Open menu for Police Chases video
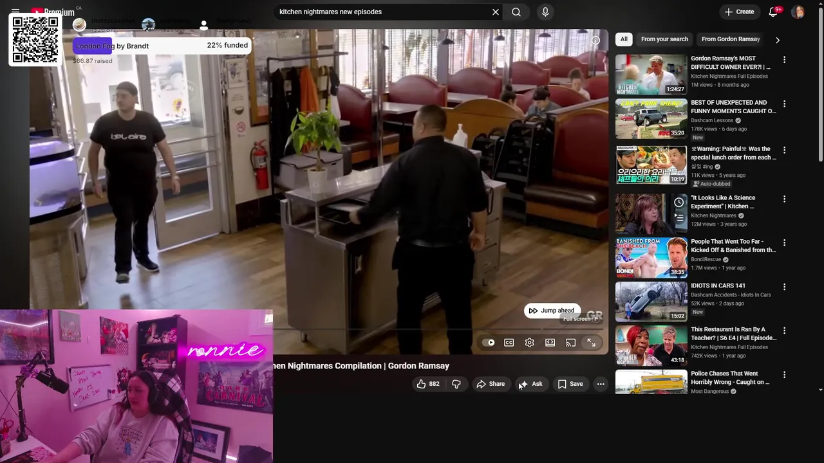This screenshot has width=824, height=463. (x=784, y=374)
